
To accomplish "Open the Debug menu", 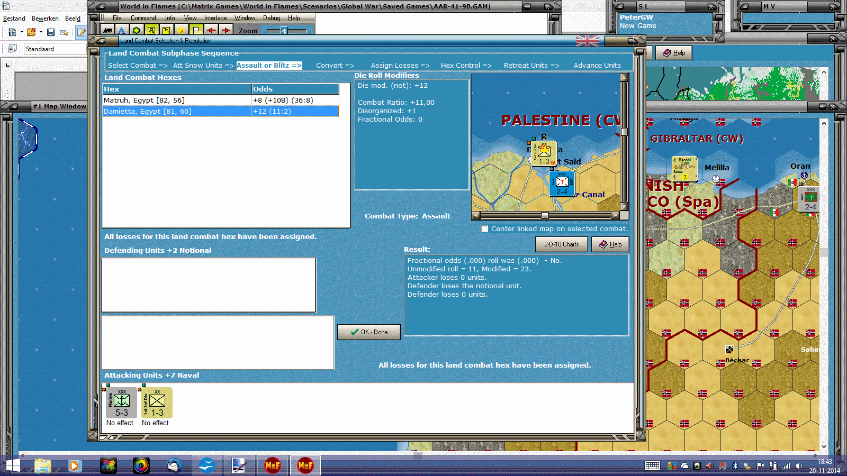I will coord(272,18).
